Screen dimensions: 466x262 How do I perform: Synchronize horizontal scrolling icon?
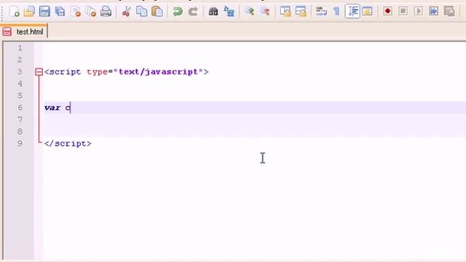301,12
